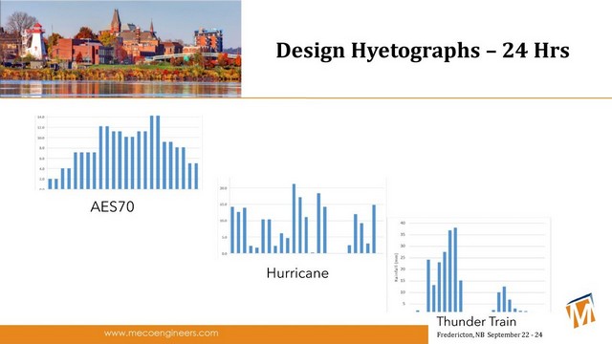Click the Rainfall axis label on Thunder Train
Image resolution: width=612 pixels, height=344 pixels.
[x=396, y=268]
